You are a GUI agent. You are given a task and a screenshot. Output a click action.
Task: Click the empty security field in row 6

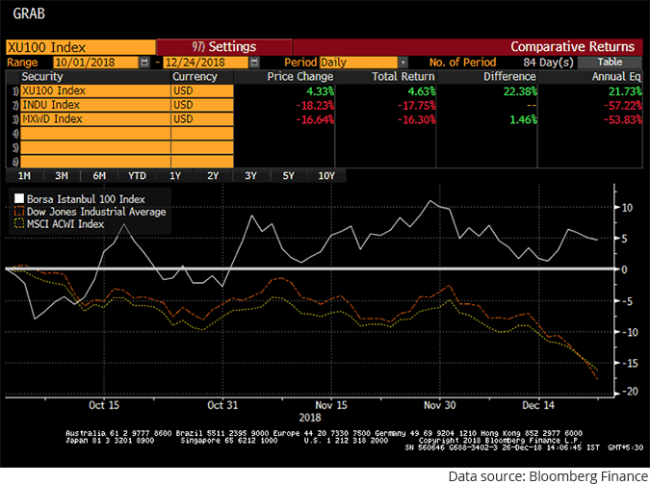[95, 162]
